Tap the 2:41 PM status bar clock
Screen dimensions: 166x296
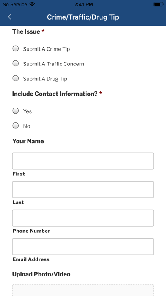(x=83, y=4)
